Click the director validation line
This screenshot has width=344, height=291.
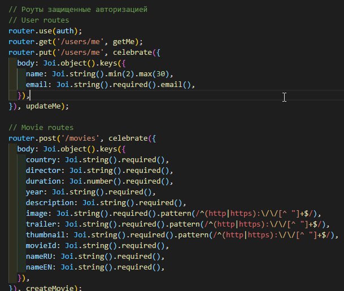(x=99, y=171)
